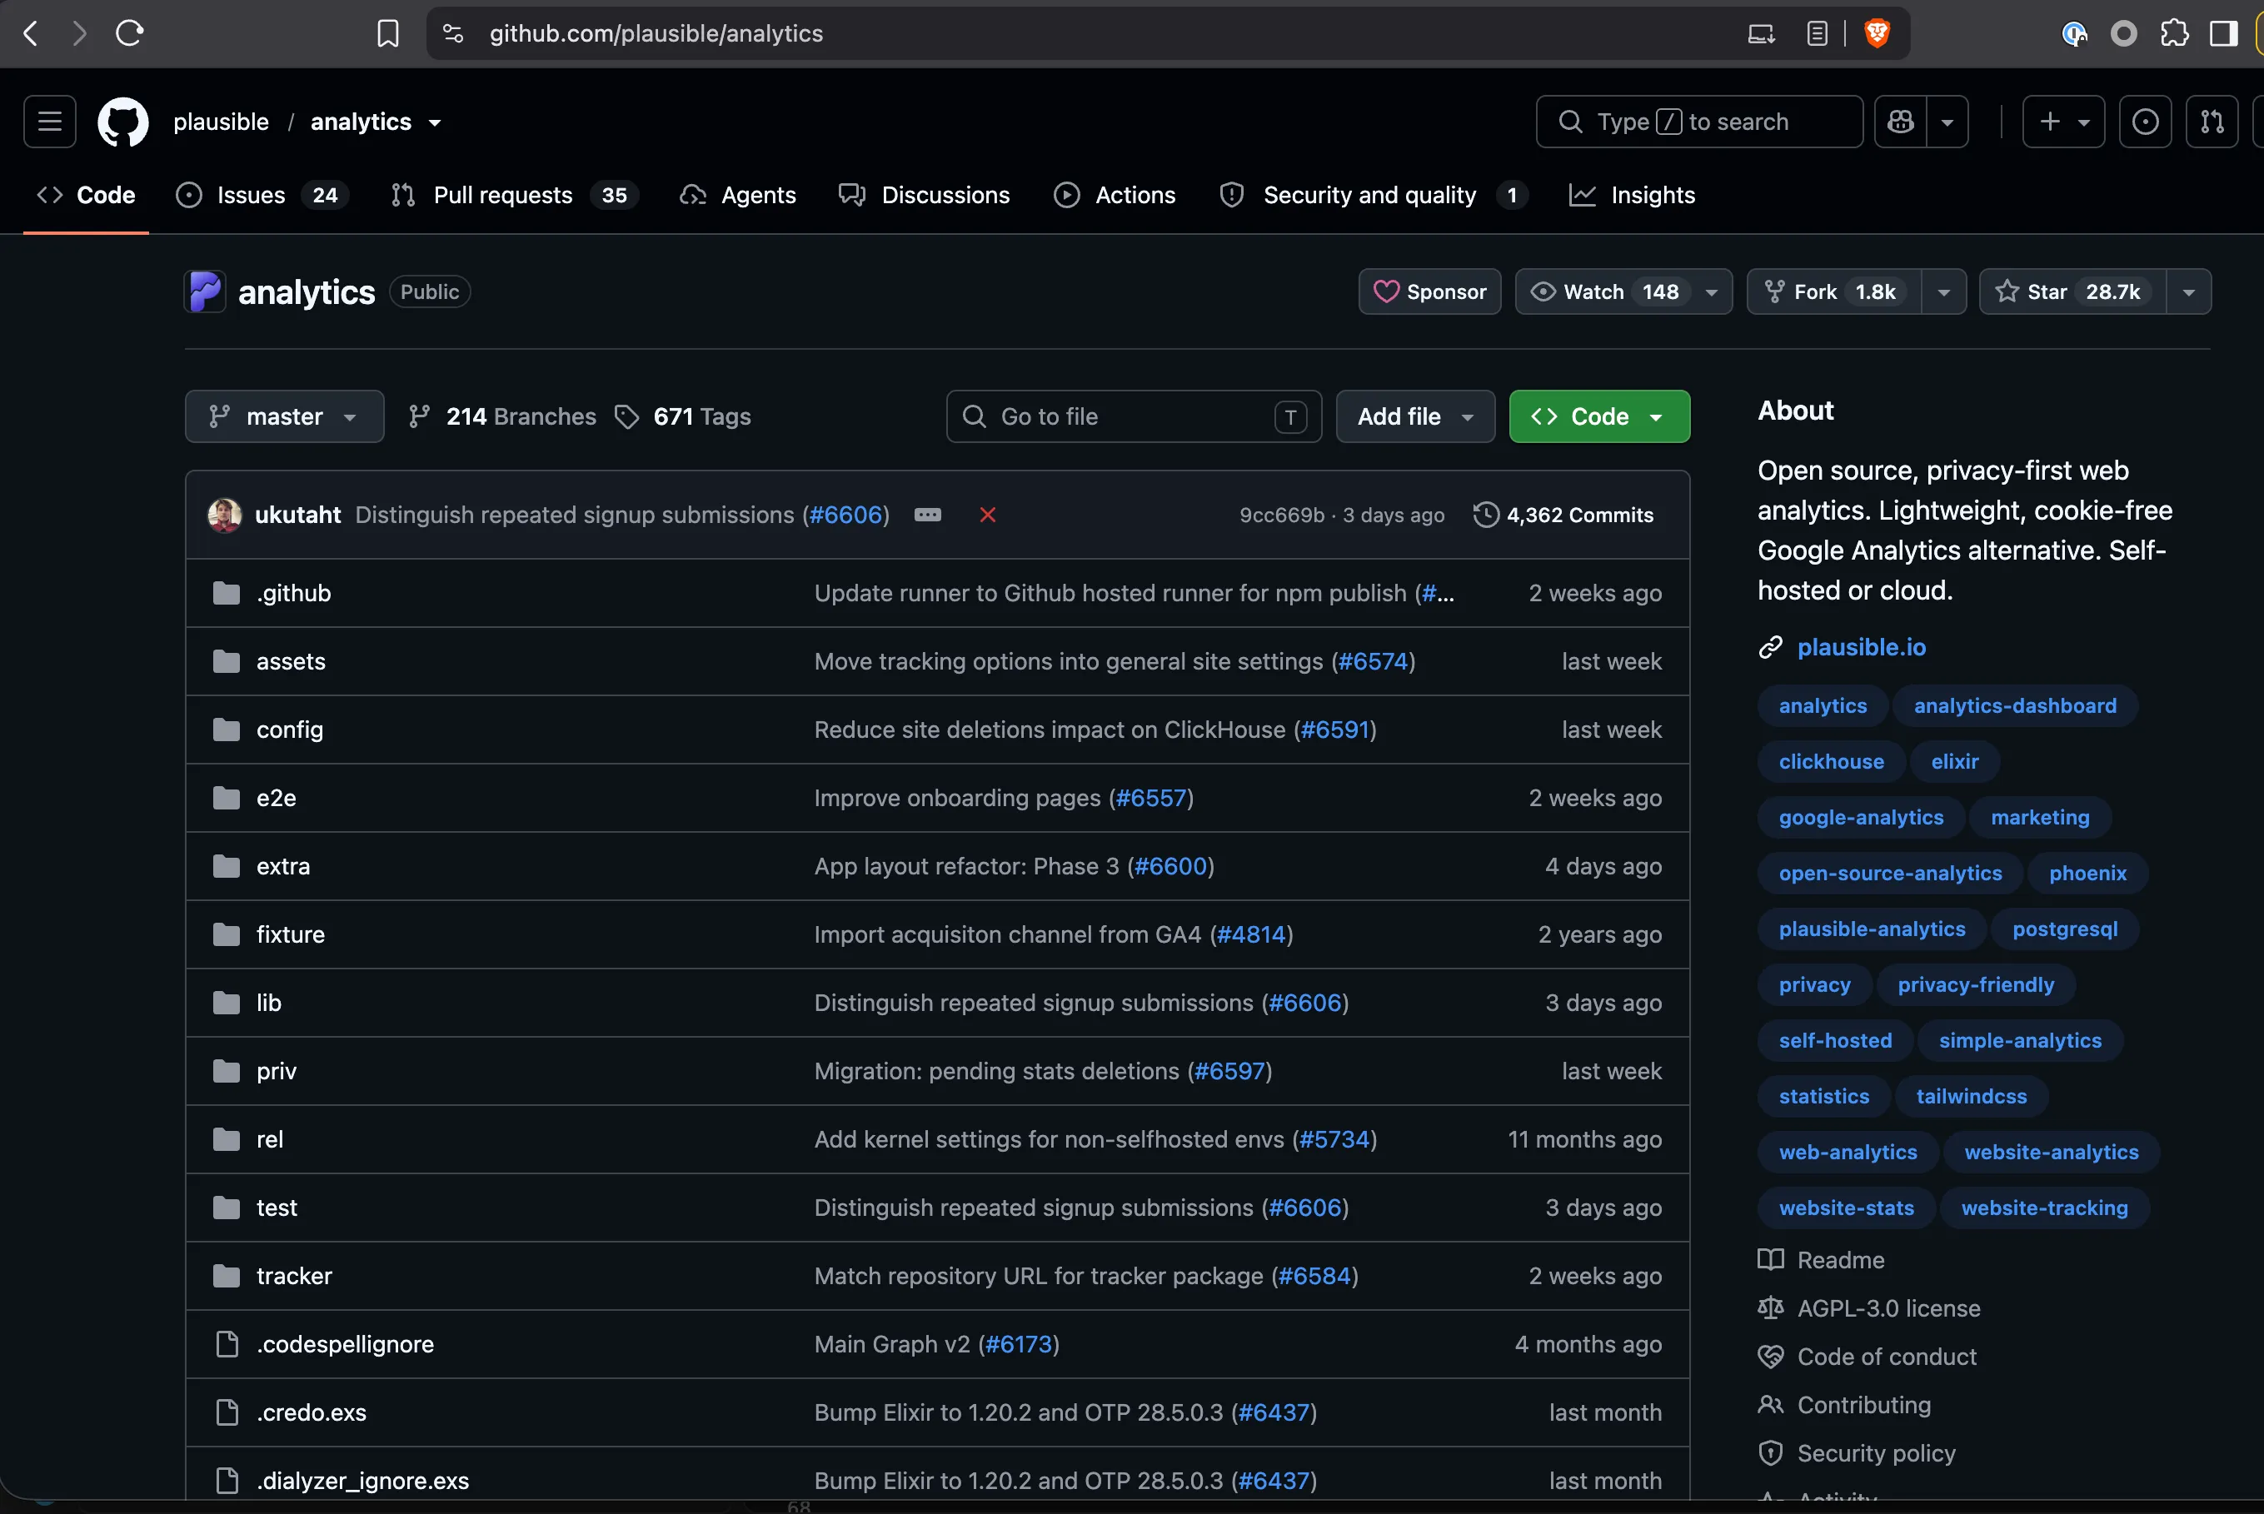Open the Discussions tab
This screenshot has width=2264, height=1514.
pos(925,195)
